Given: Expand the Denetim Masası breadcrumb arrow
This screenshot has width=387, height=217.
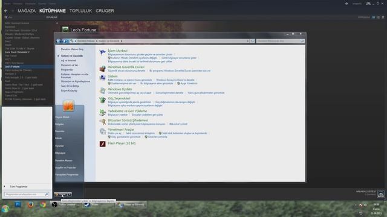Looking at the screenshot, I should [97, 41].
